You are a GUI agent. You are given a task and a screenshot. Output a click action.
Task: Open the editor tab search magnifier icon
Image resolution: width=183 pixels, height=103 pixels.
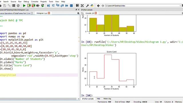[78, 13]
